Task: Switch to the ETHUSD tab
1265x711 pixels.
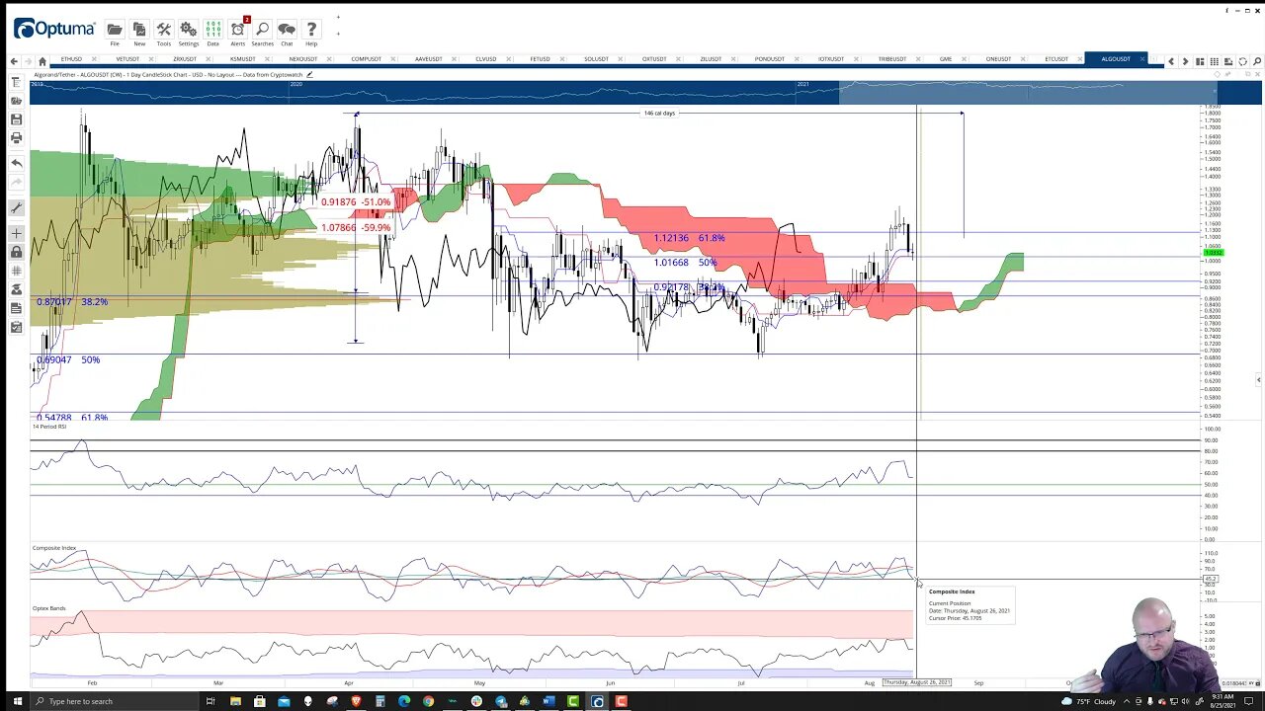Action: coord(71,59)
